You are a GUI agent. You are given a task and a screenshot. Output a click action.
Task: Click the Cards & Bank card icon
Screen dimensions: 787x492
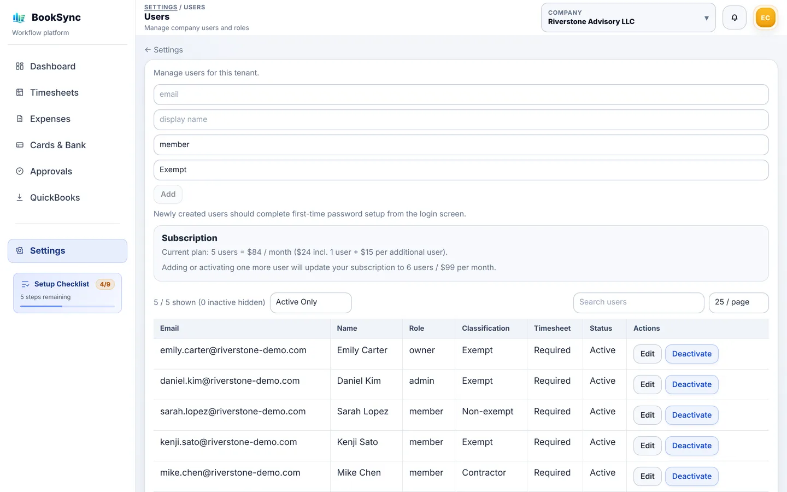pos(20,145)
